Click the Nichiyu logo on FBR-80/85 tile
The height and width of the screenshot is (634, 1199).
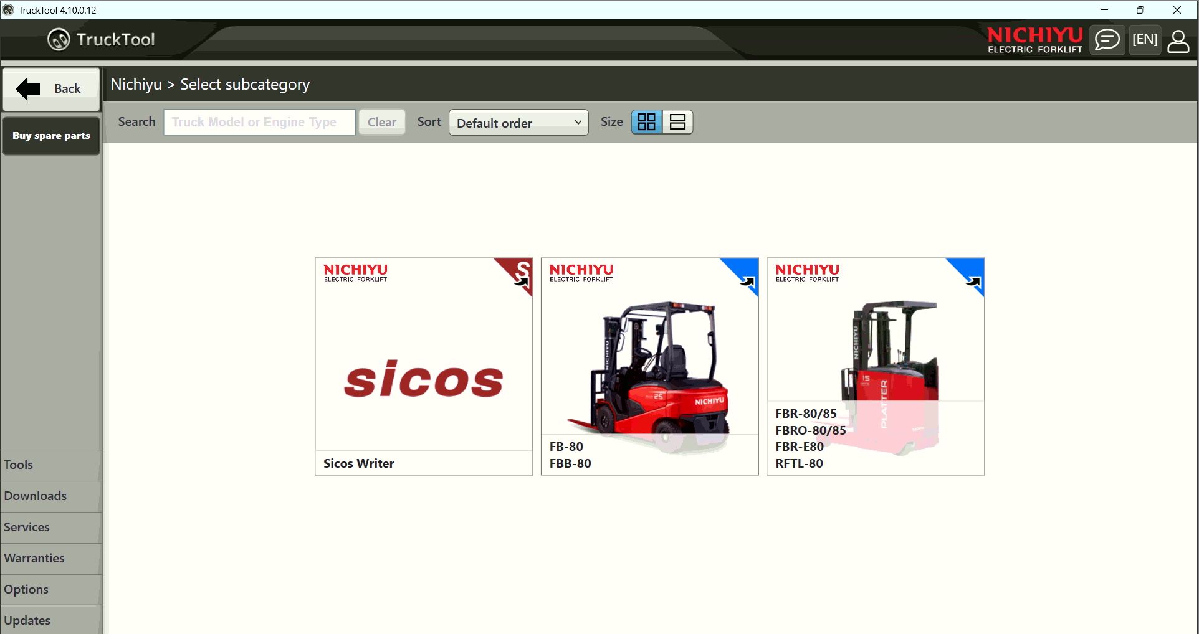[x=807, y=273]
